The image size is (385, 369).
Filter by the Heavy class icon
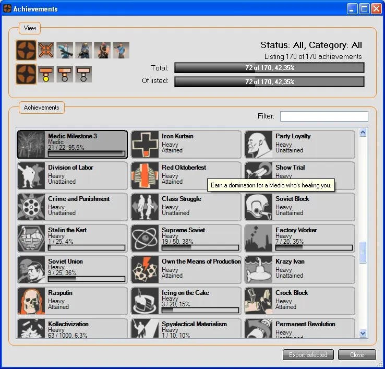(x=102, y=50)
